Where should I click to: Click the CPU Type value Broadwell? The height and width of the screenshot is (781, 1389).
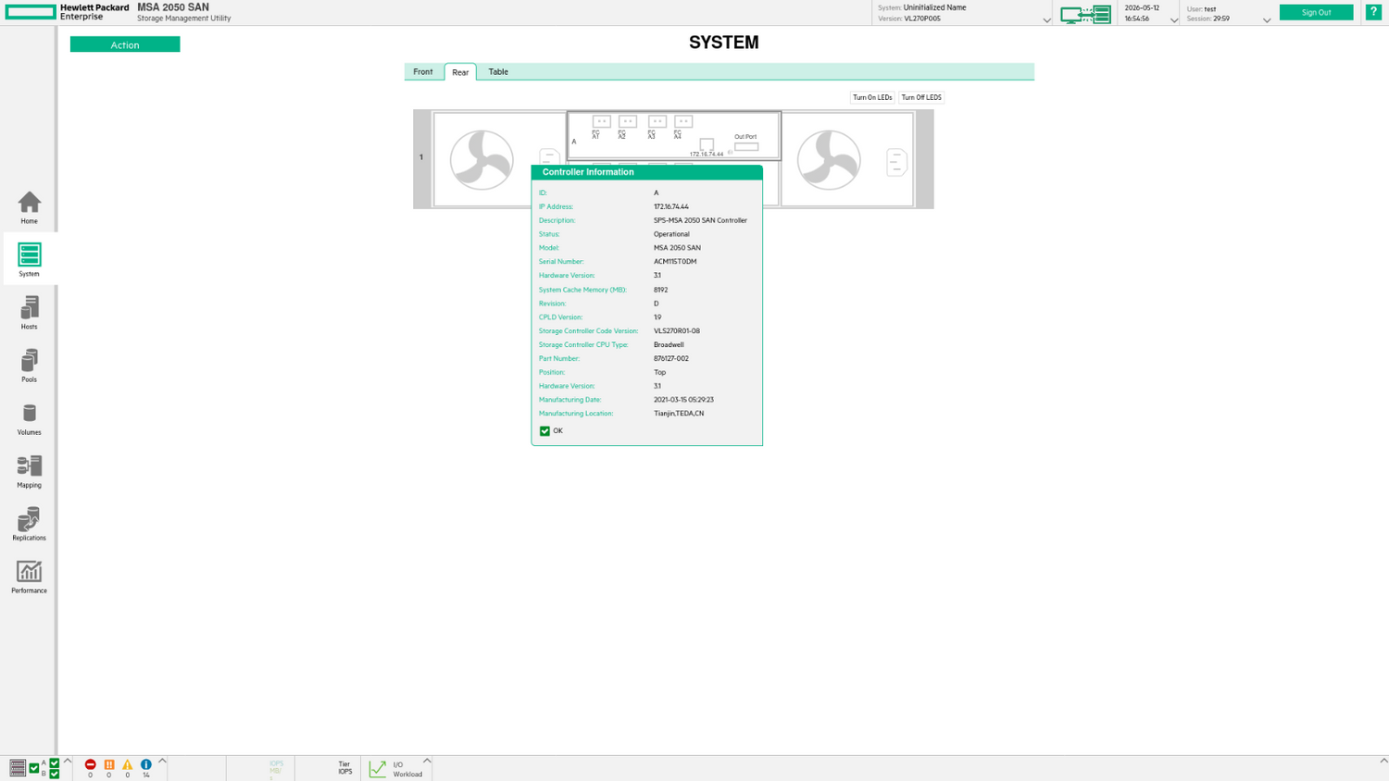pos(669,344)
